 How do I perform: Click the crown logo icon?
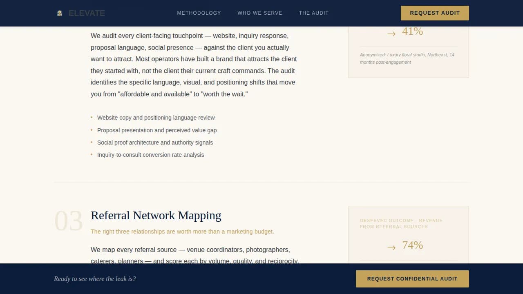click(x=59, y=13)
